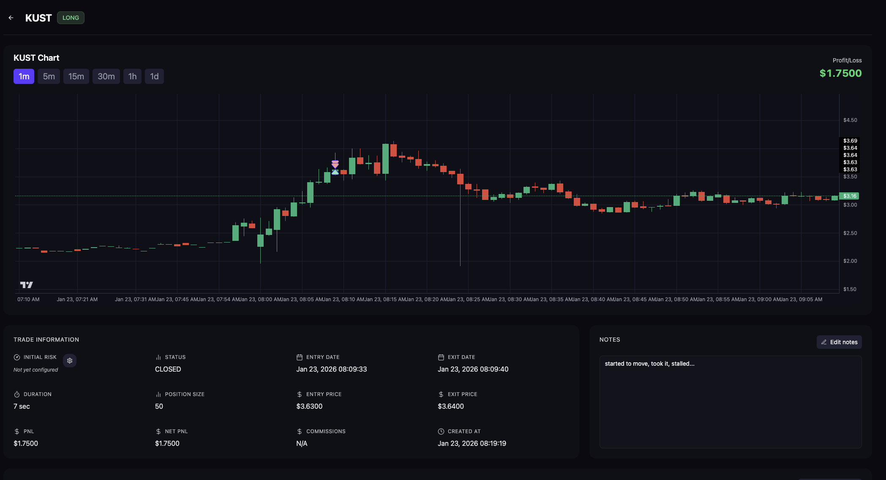Switch chart to 15m timeframe
This screenshot has width=886, height=480.
click(76, 76)
